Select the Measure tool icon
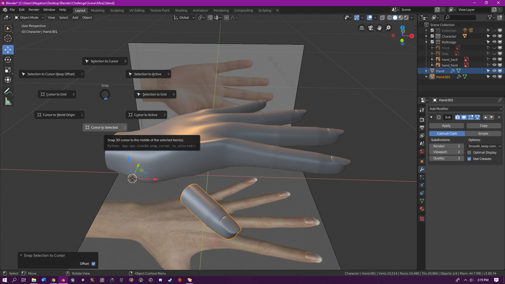 [8, 102]
